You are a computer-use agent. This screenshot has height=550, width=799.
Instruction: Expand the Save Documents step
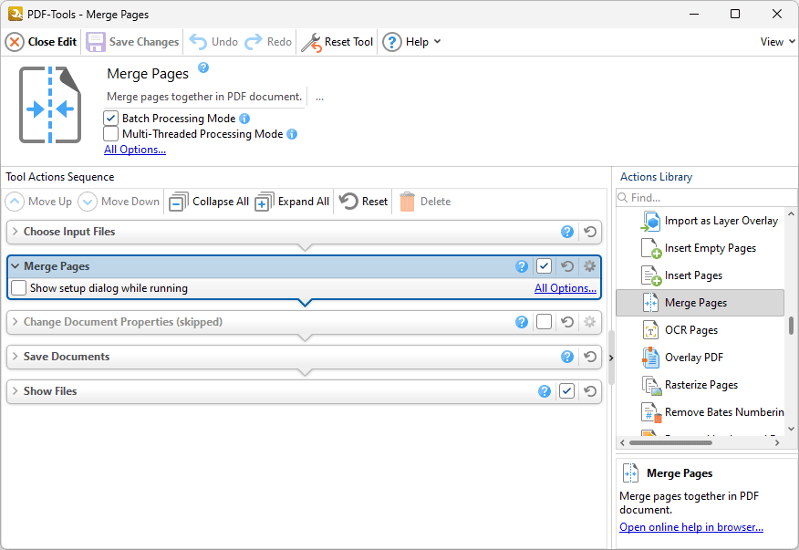click(x=16, y=357)
